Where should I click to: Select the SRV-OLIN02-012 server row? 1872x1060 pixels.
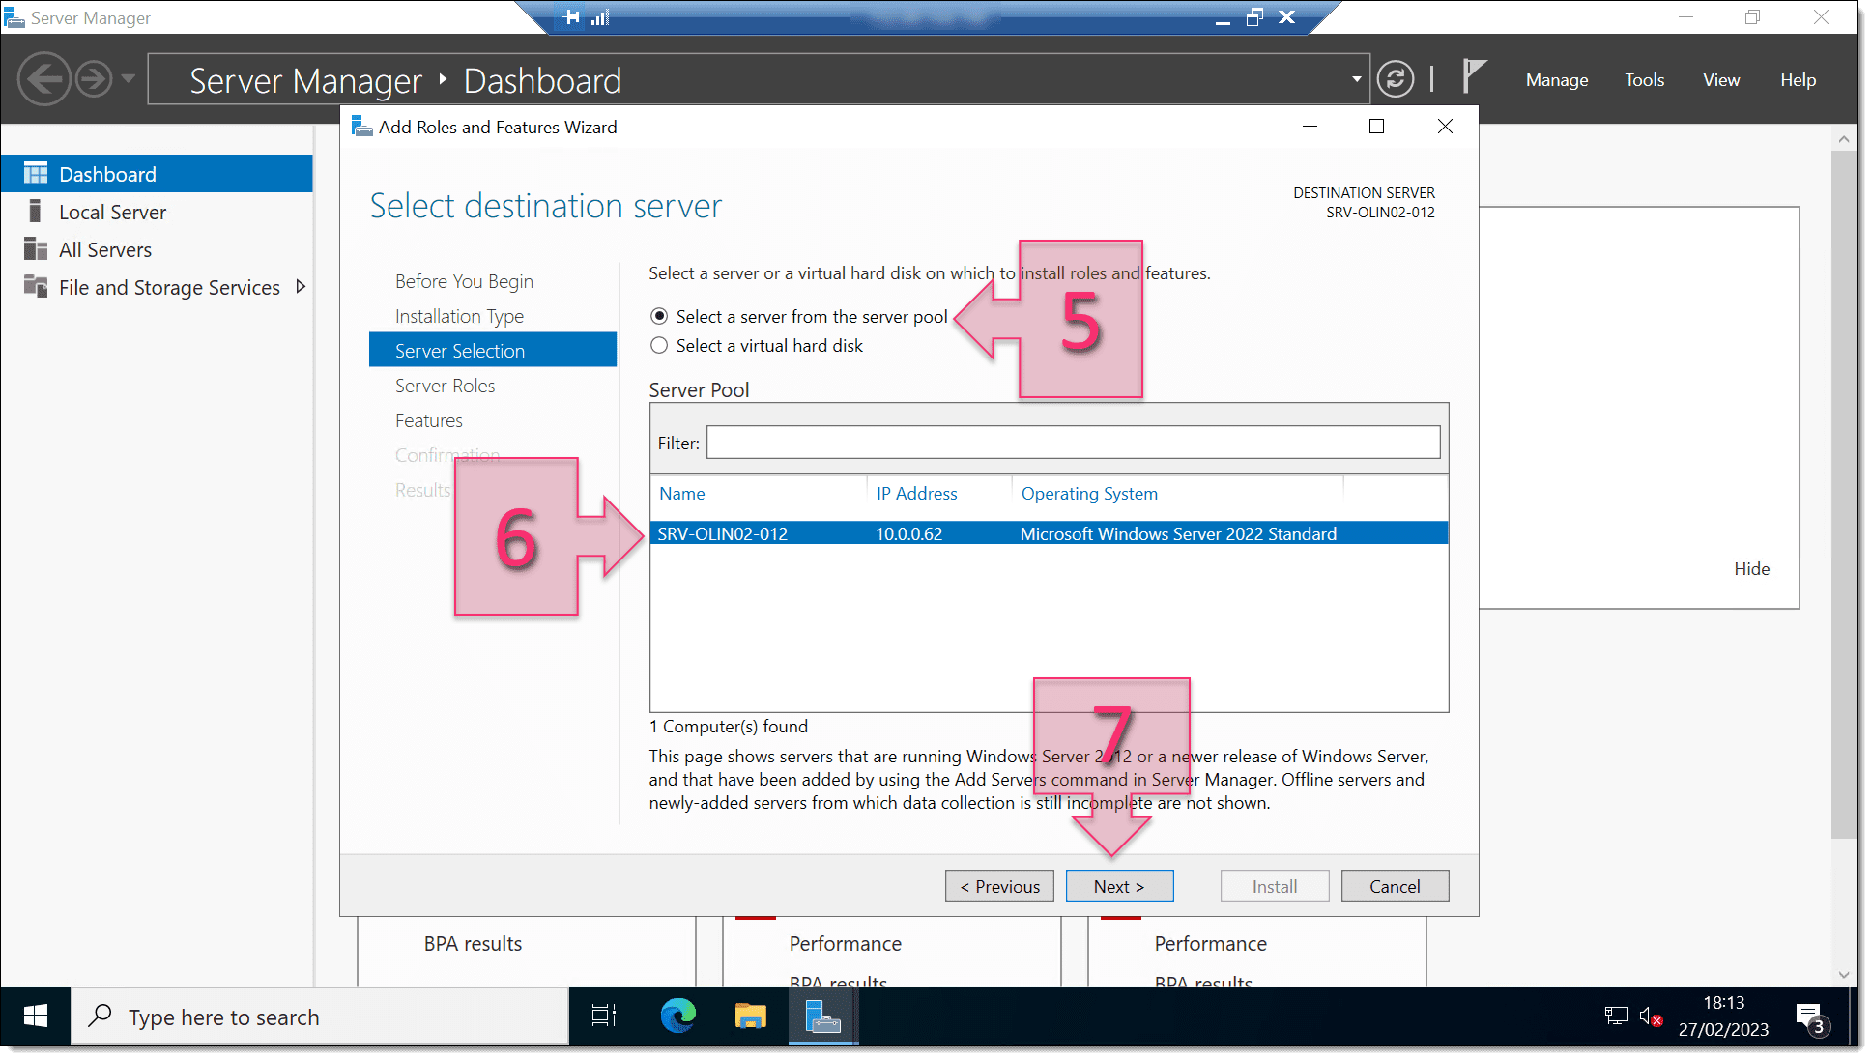tap(1049, 534)
